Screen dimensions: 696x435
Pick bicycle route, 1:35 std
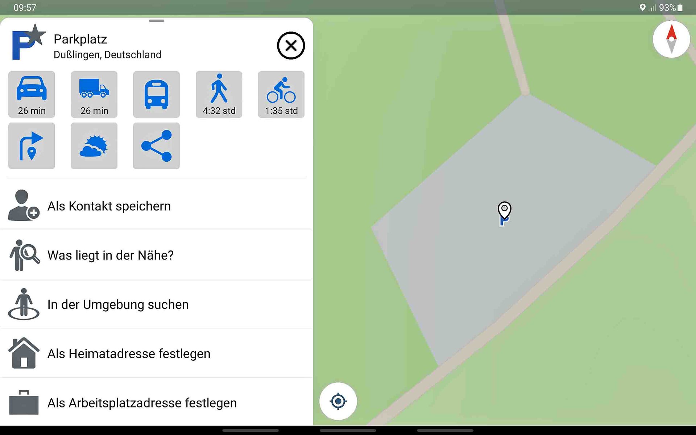281,94
